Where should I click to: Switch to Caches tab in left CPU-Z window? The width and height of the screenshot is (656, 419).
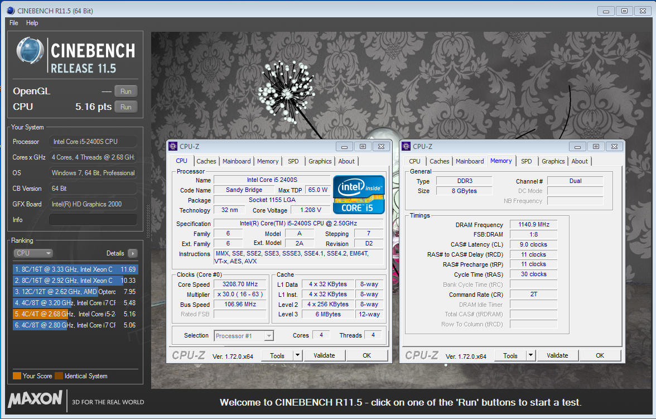pos(206,161)
